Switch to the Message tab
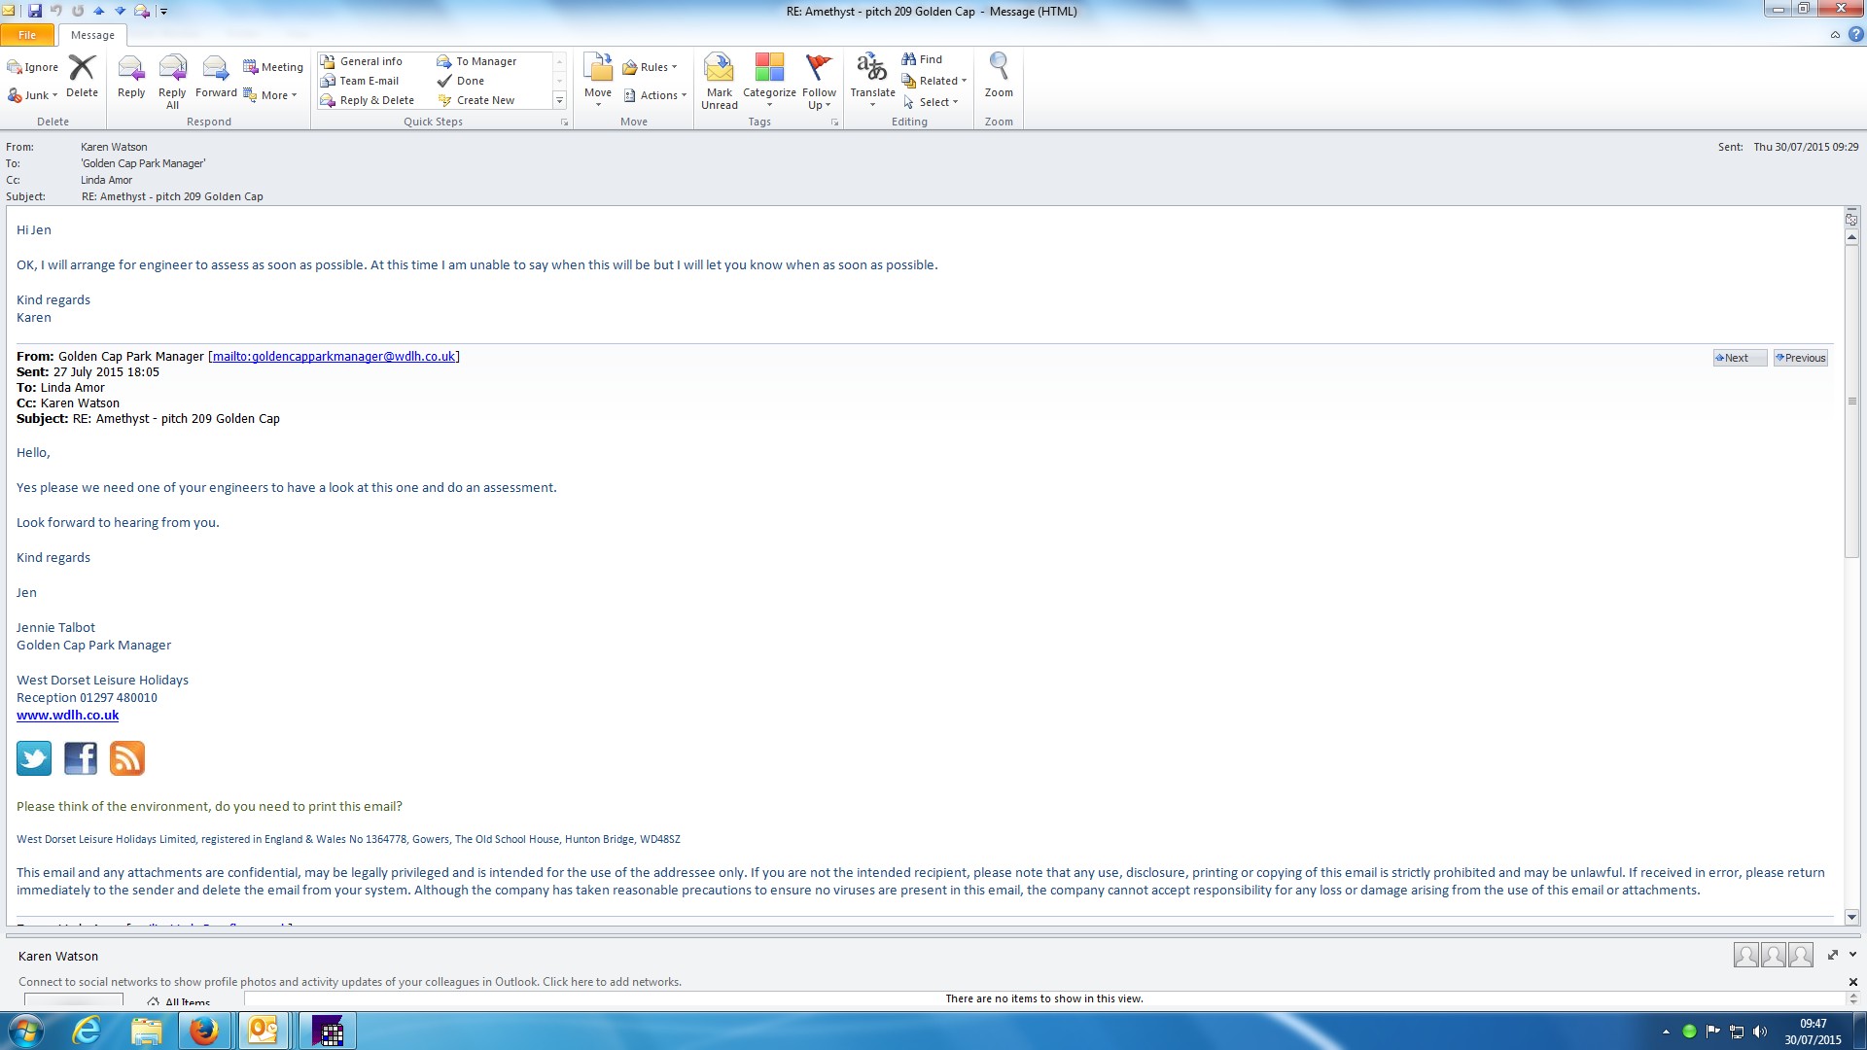The image size is (1867, 1050). point(92,35)
